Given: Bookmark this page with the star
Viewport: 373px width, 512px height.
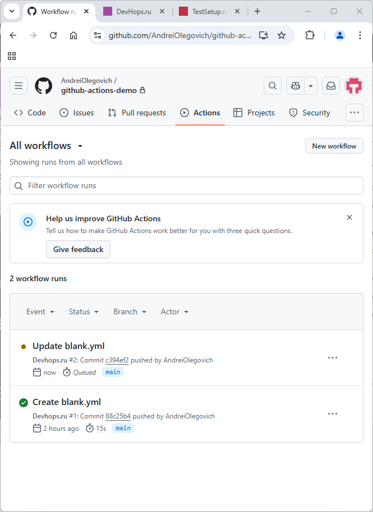Looking at the screenshot, I should [x=282, y=35].
